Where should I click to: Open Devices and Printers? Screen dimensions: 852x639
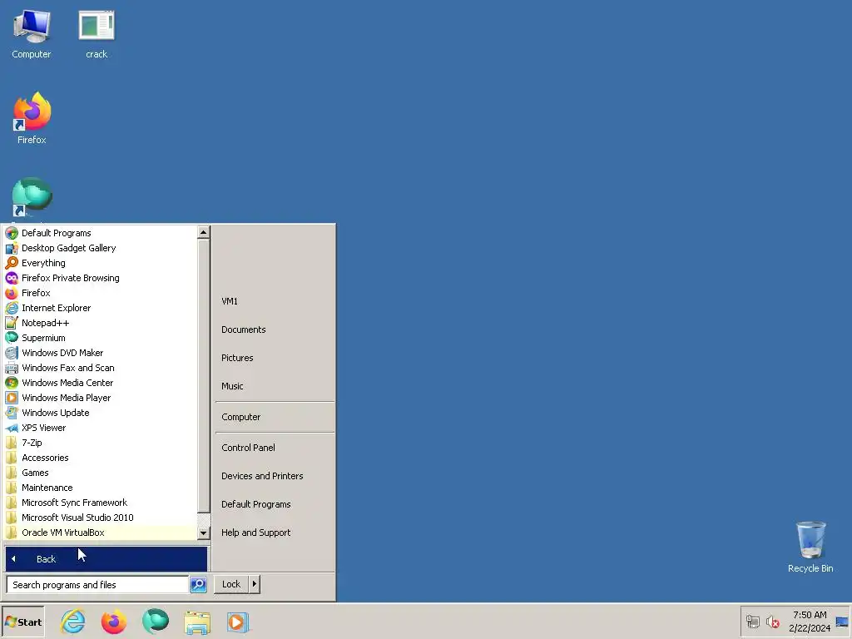click(275, 476)
